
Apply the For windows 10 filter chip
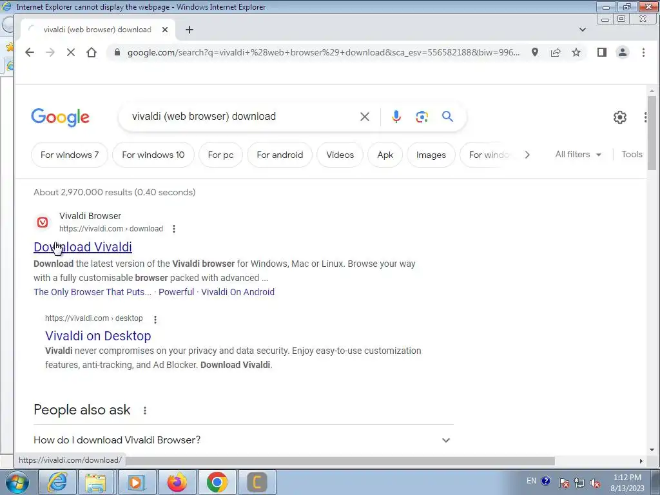[153, 155]
